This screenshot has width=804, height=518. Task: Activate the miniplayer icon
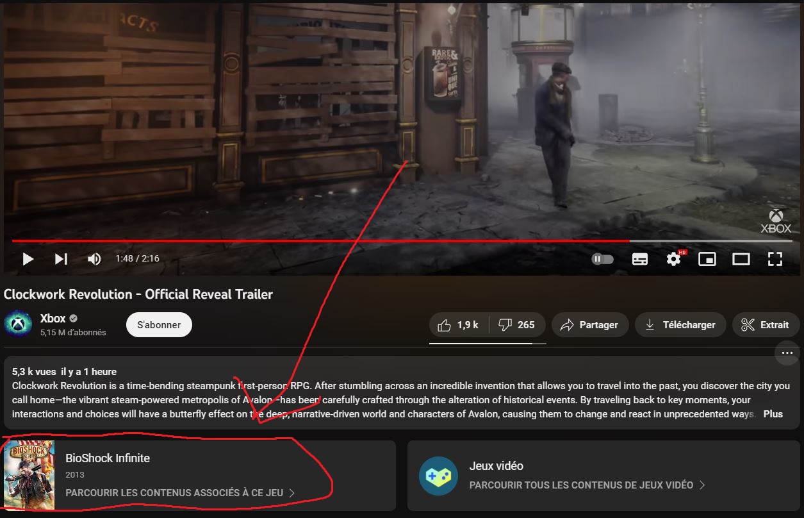click(707, 259)
